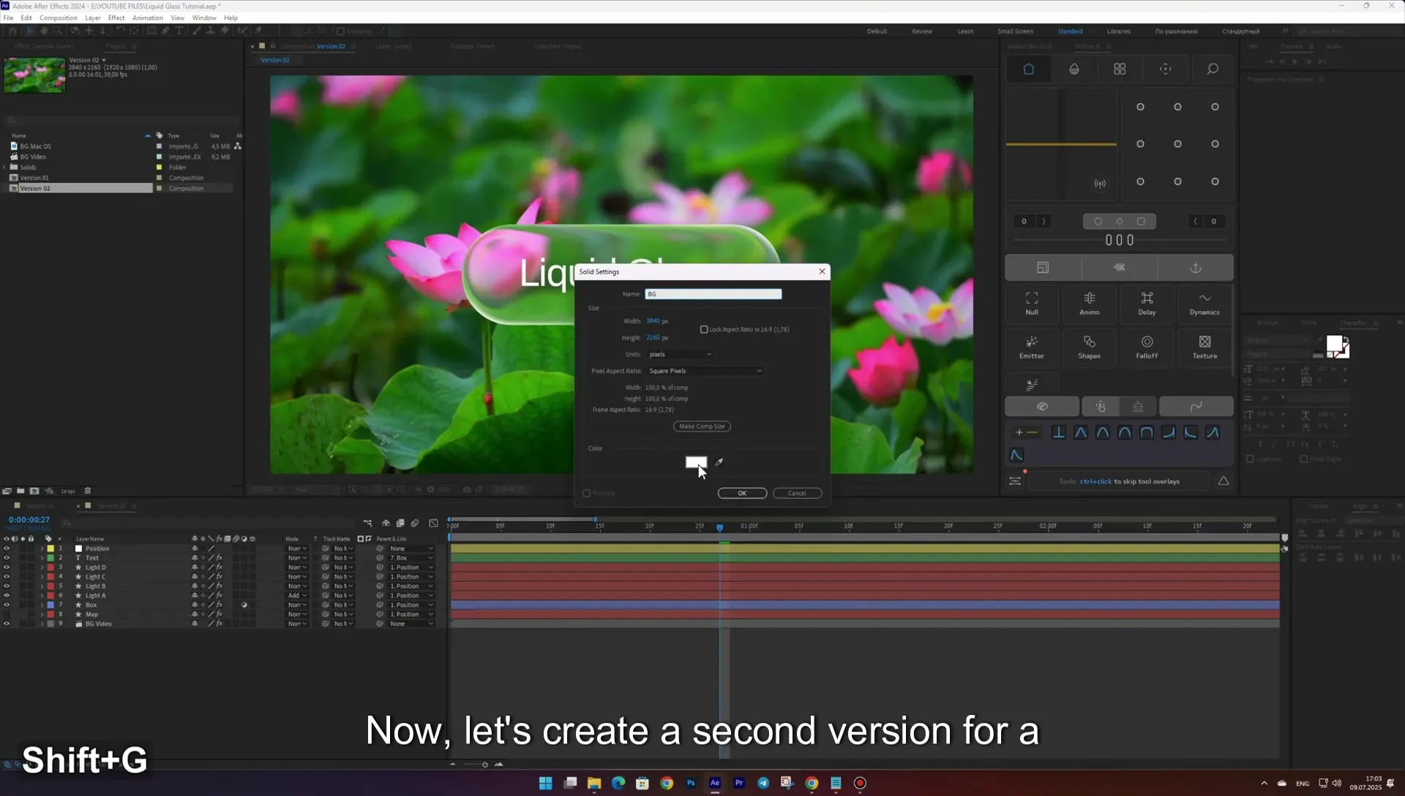1405x796 pixels.
Task: Close the Solid Settings dialog
Action: (822, 271)
